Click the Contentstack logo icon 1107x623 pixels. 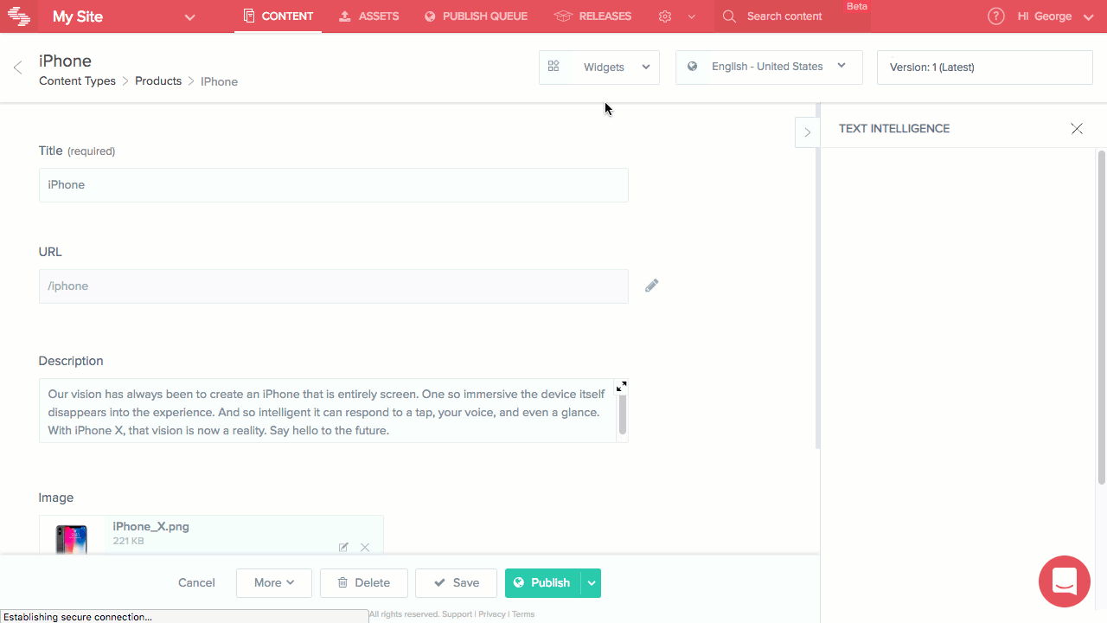point(18,16)
